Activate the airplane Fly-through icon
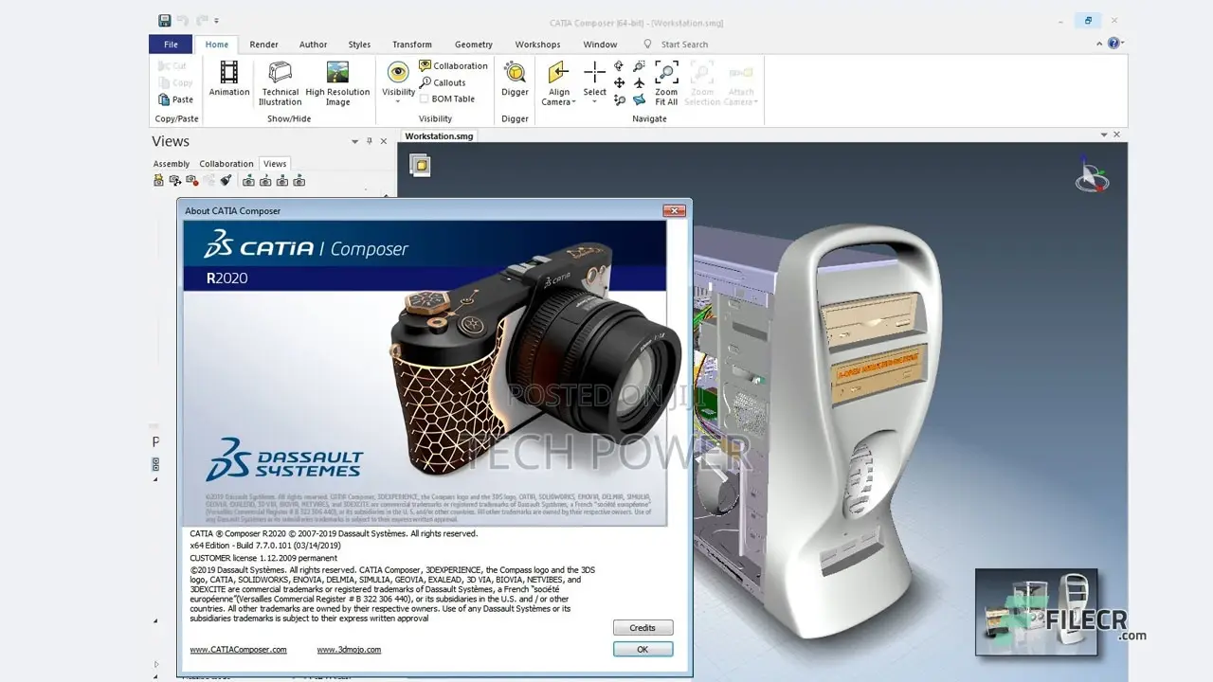Image resolution: width=1213 pixels, height=682 pixels. [x=639, y=83]
